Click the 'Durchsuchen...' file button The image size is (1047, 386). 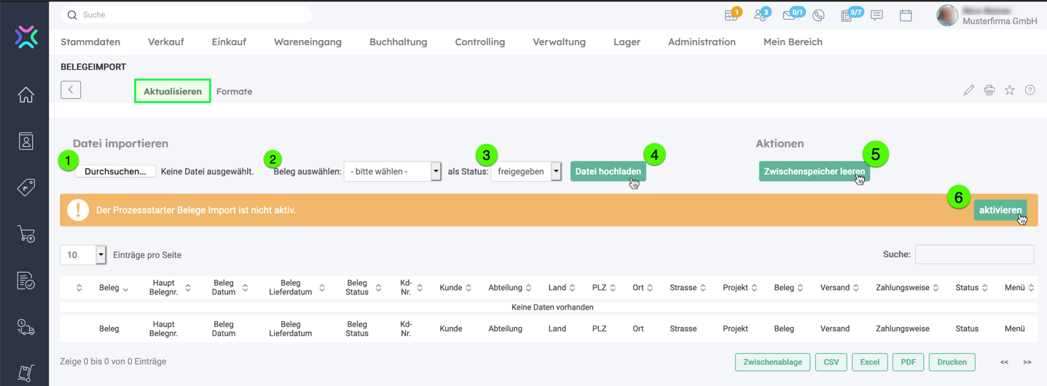116,172
